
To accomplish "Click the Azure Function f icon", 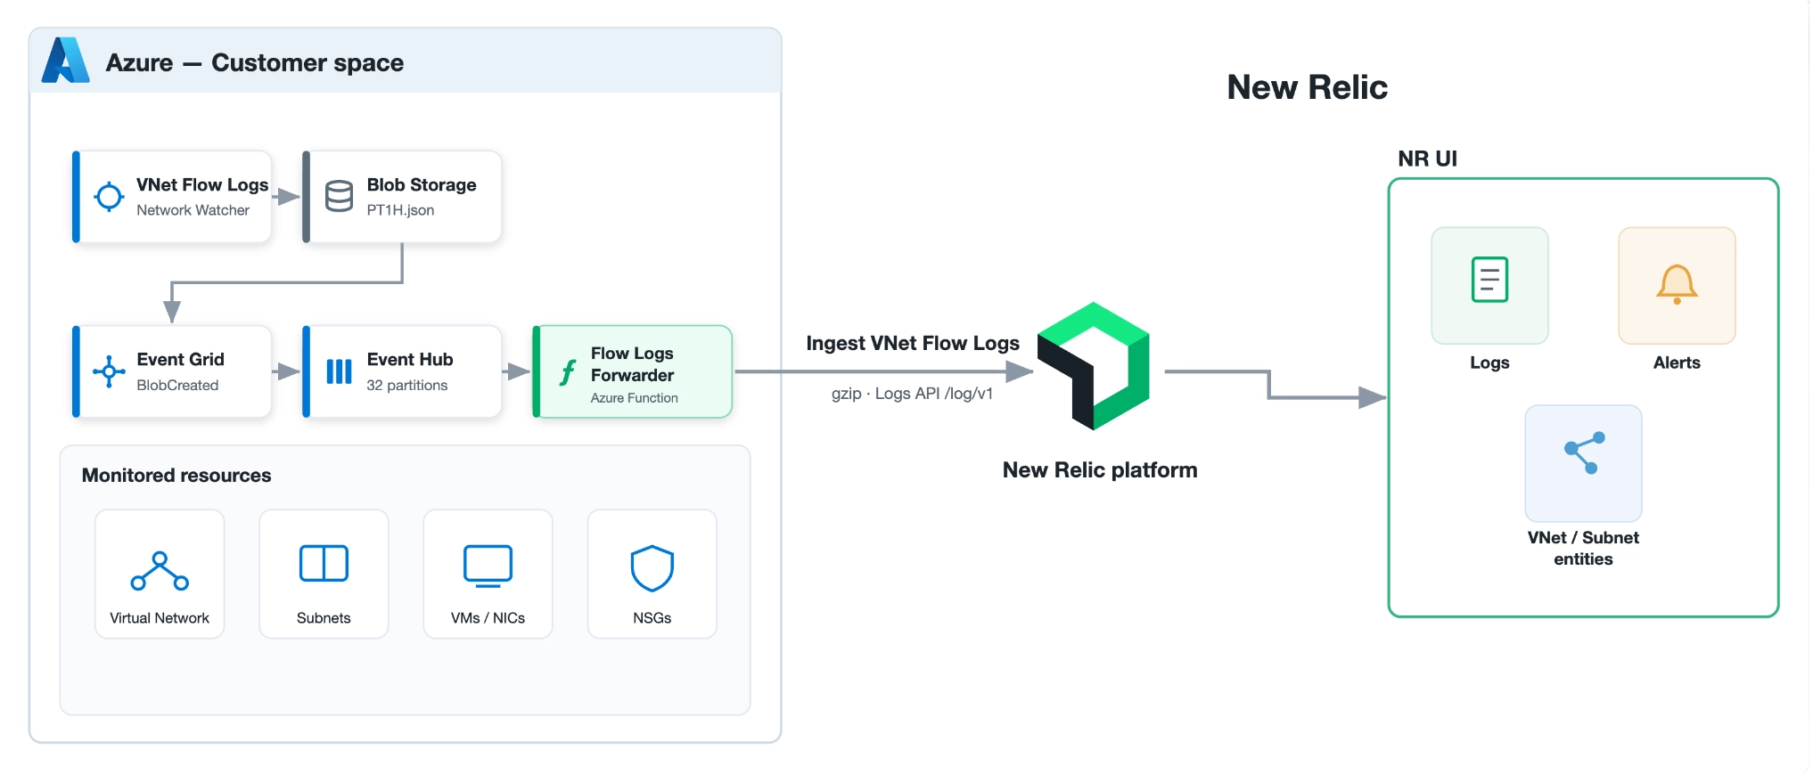I will tap(567, 372).
